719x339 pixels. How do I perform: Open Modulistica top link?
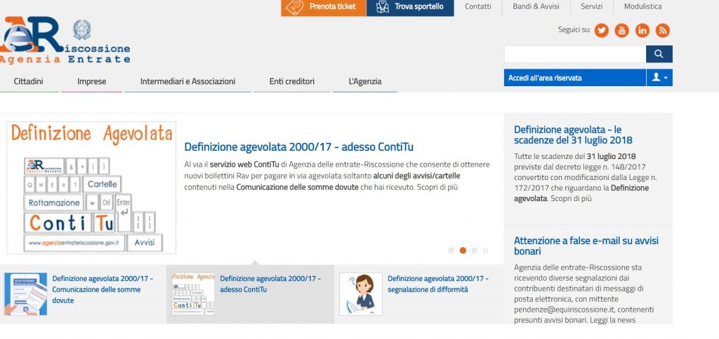tap(643, 6)
